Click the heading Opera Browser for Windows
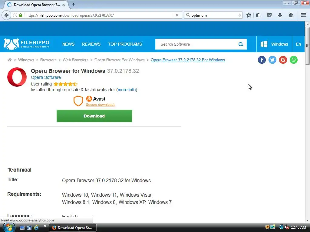The image size is (310, 232). 68,71
